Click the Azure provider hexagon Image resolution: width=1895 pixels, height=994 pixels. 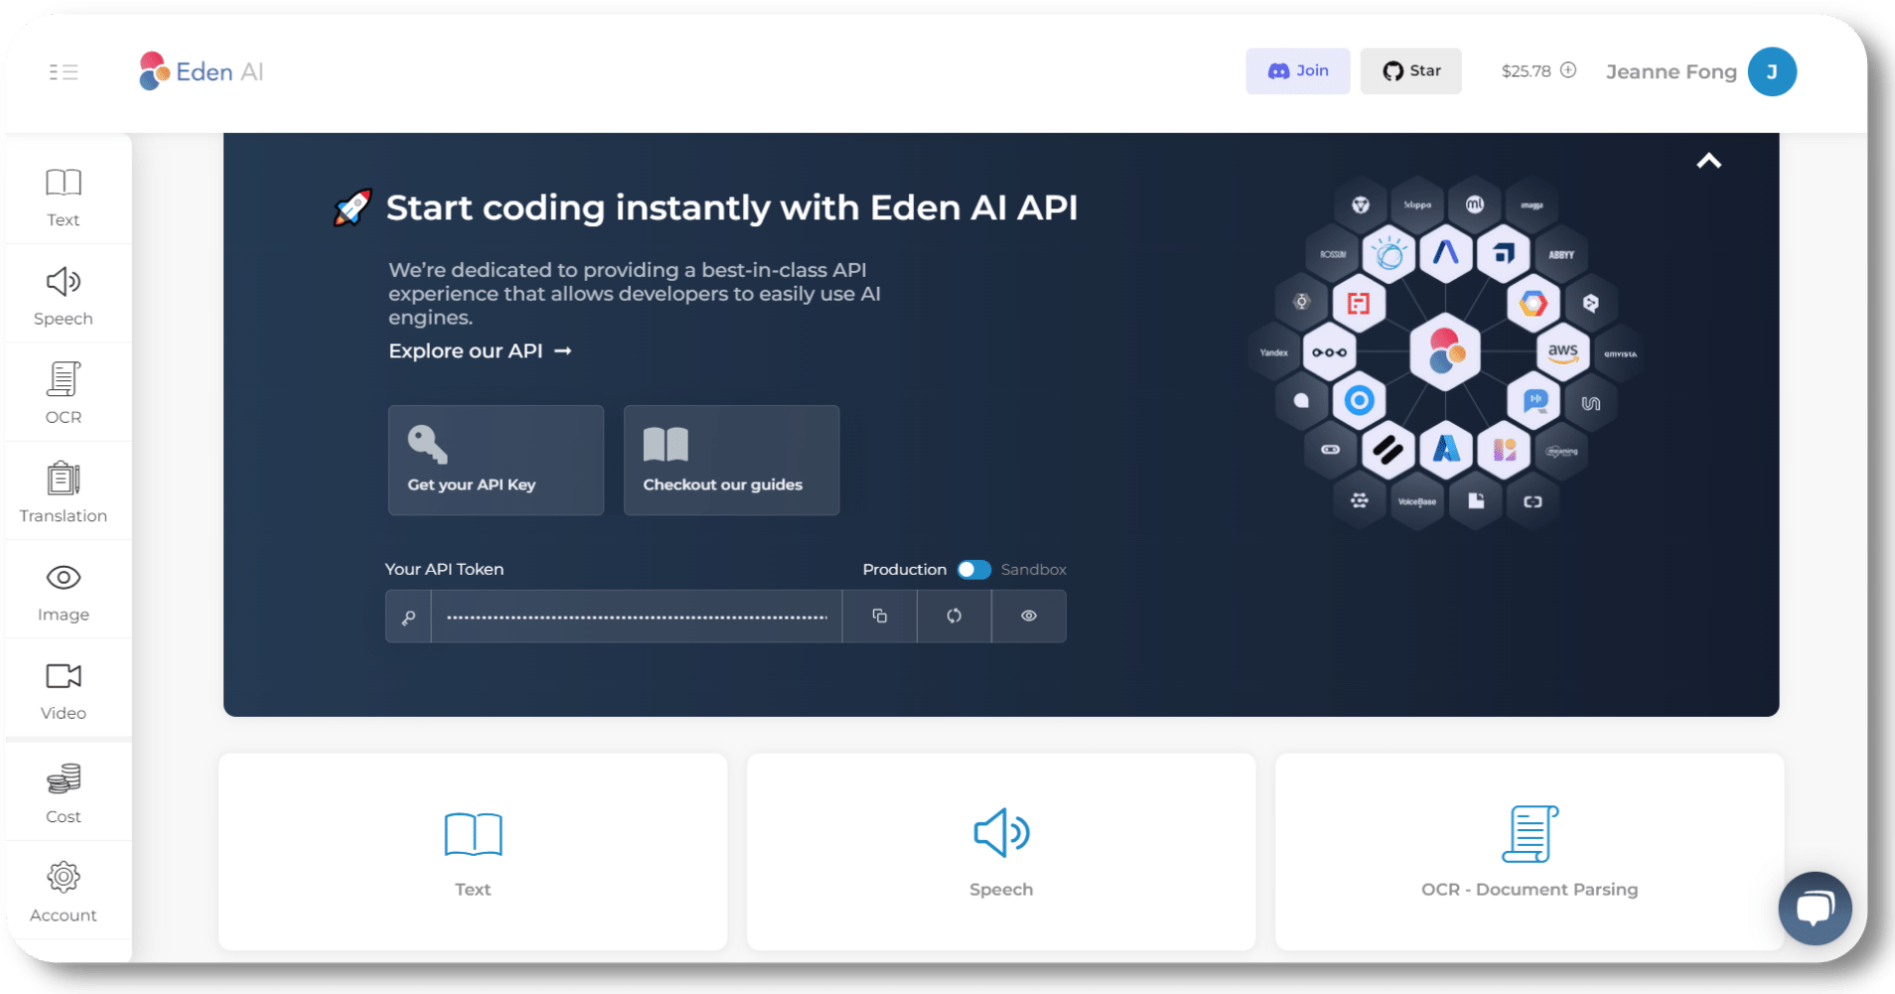[1446, 450]
